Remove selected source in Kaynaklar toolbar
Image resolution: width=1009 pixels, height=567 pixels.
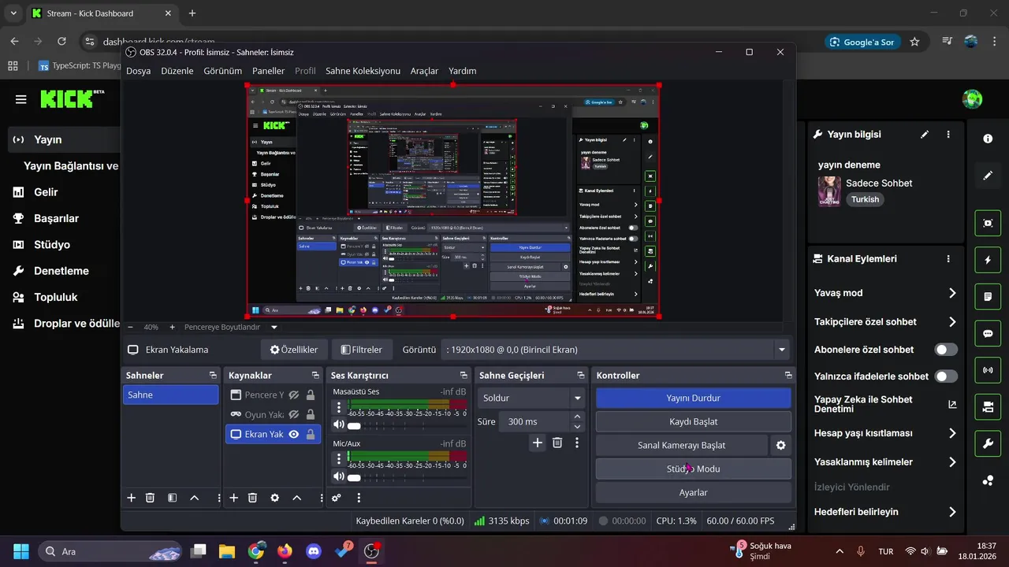coord(252,498)
